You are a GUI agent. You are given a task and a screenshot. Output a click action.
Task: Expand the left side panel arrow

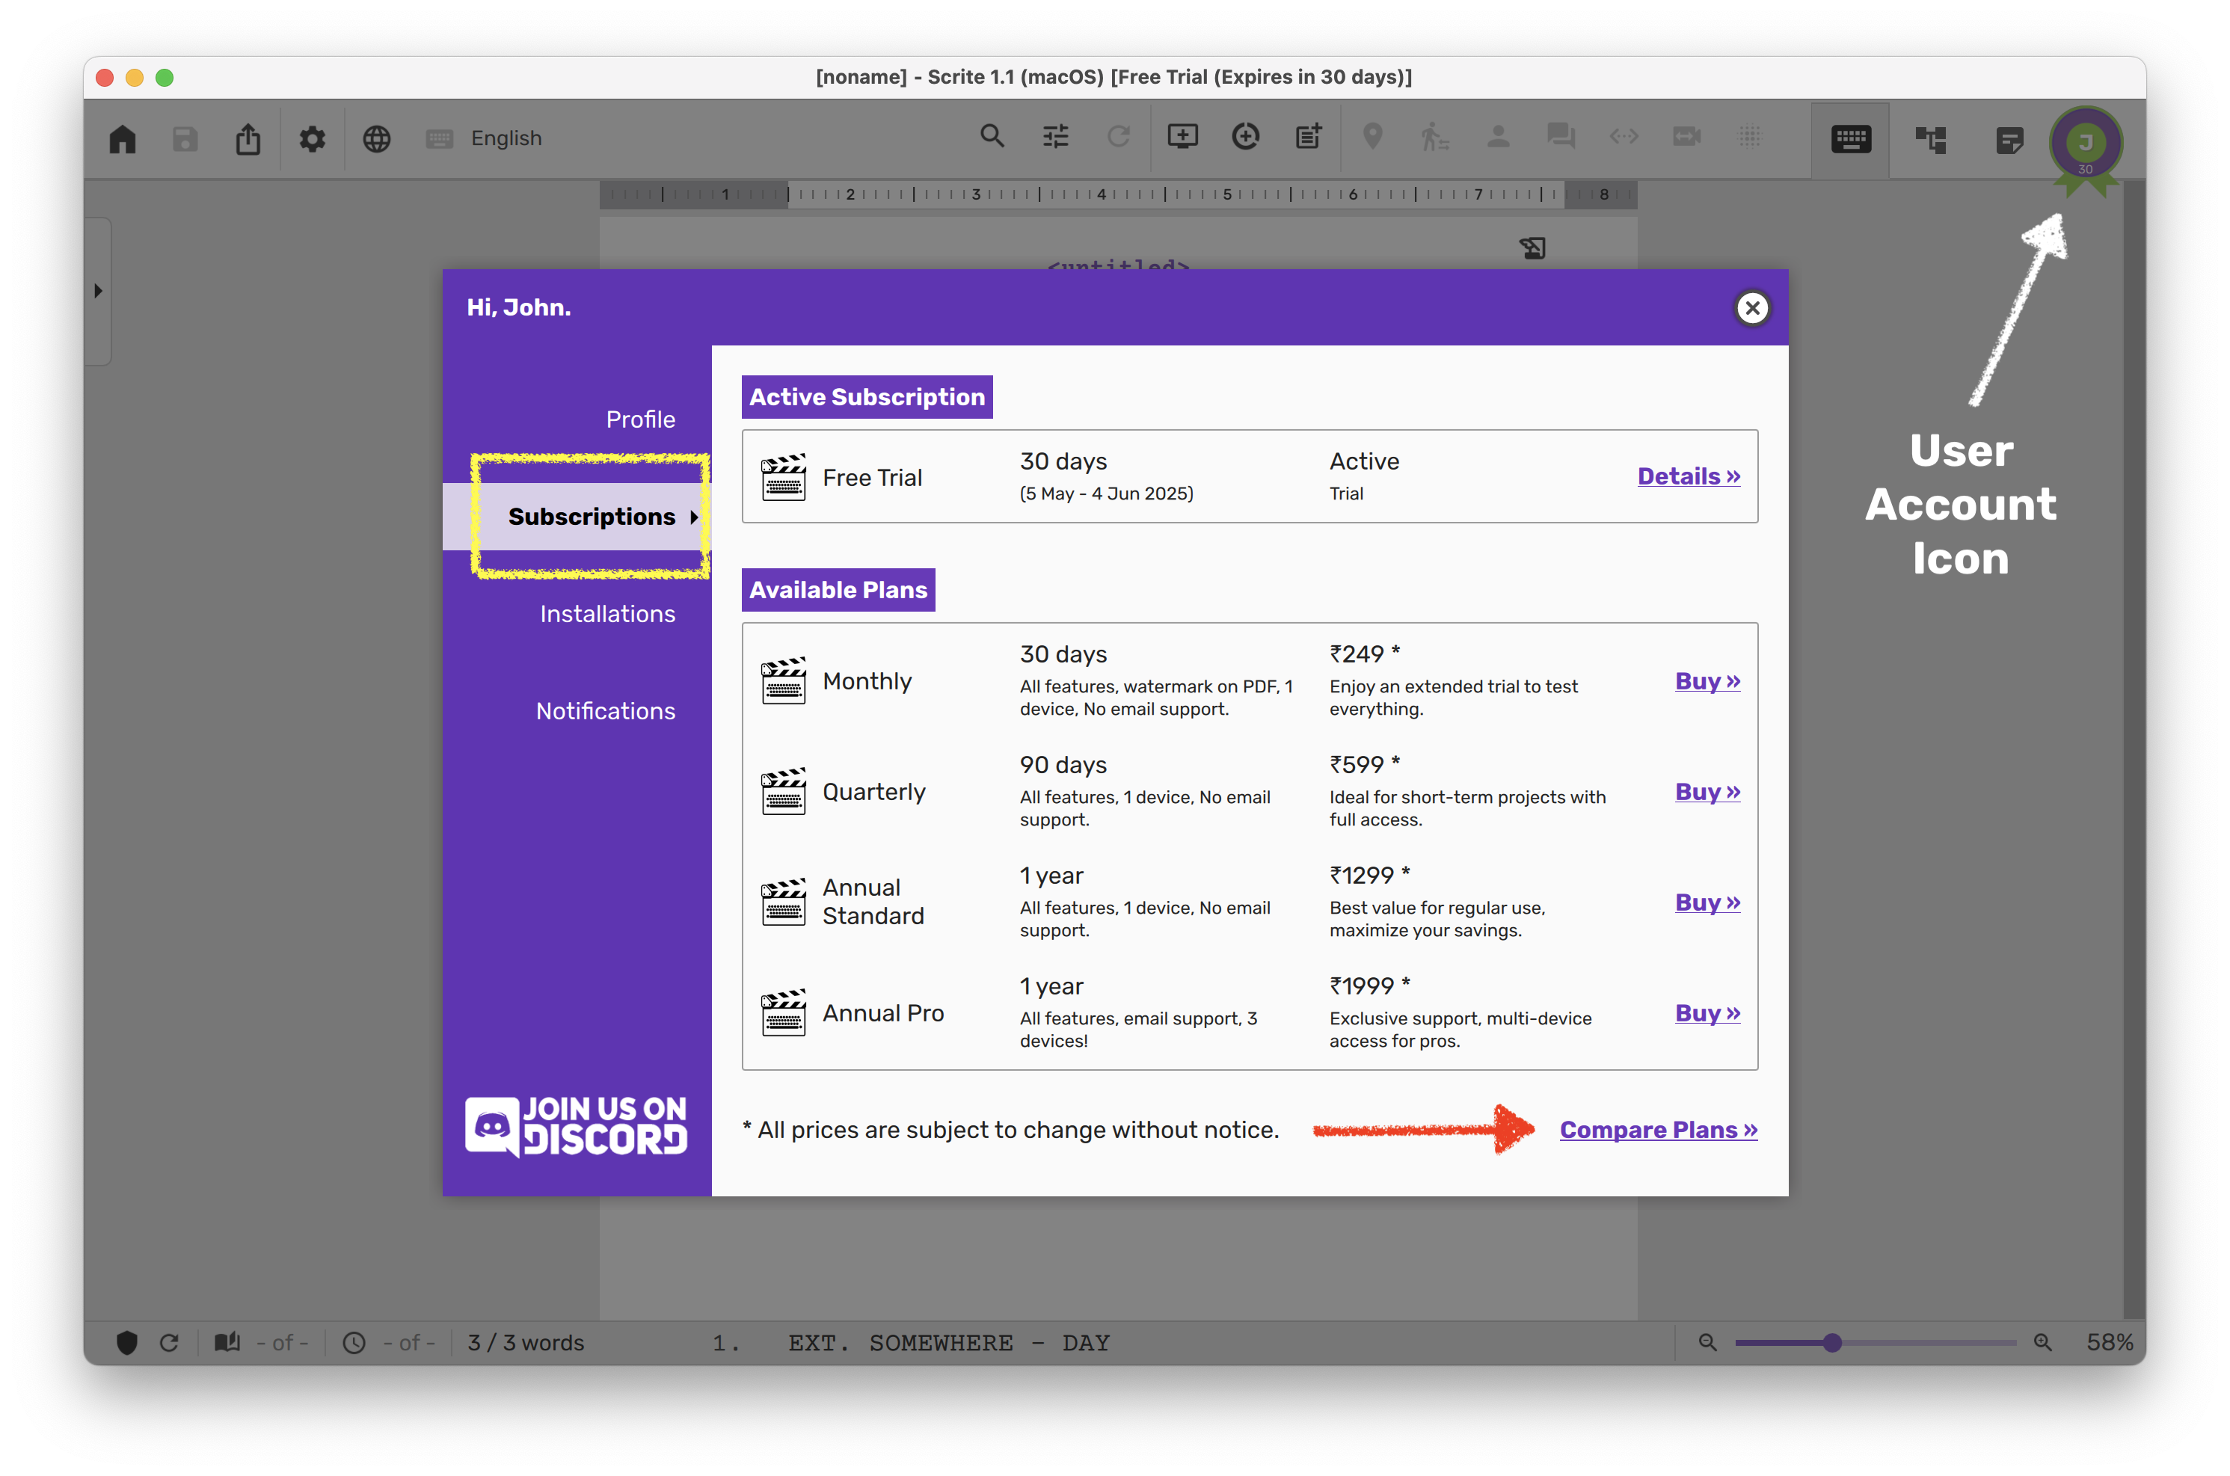click(98, 291)
